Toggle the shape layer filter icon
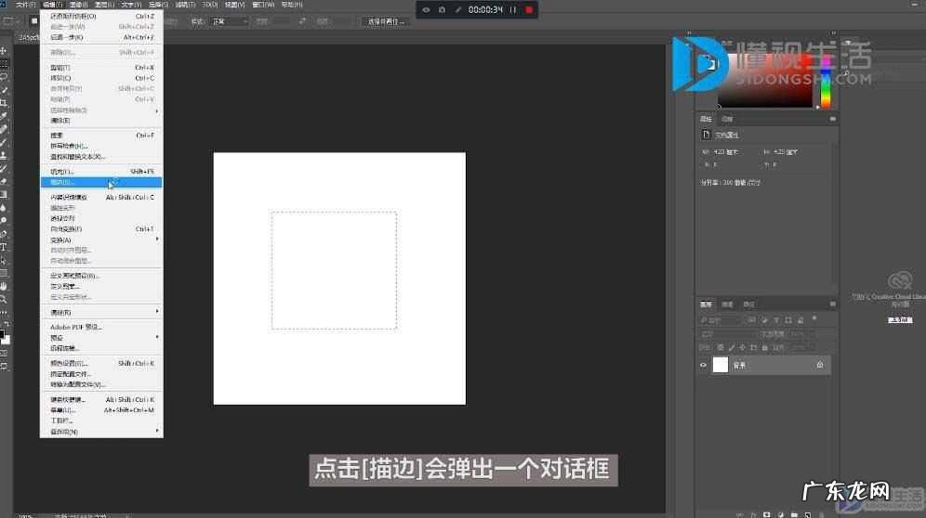The width and height of the screenshot is (926, 518). [x=787, y=319]
